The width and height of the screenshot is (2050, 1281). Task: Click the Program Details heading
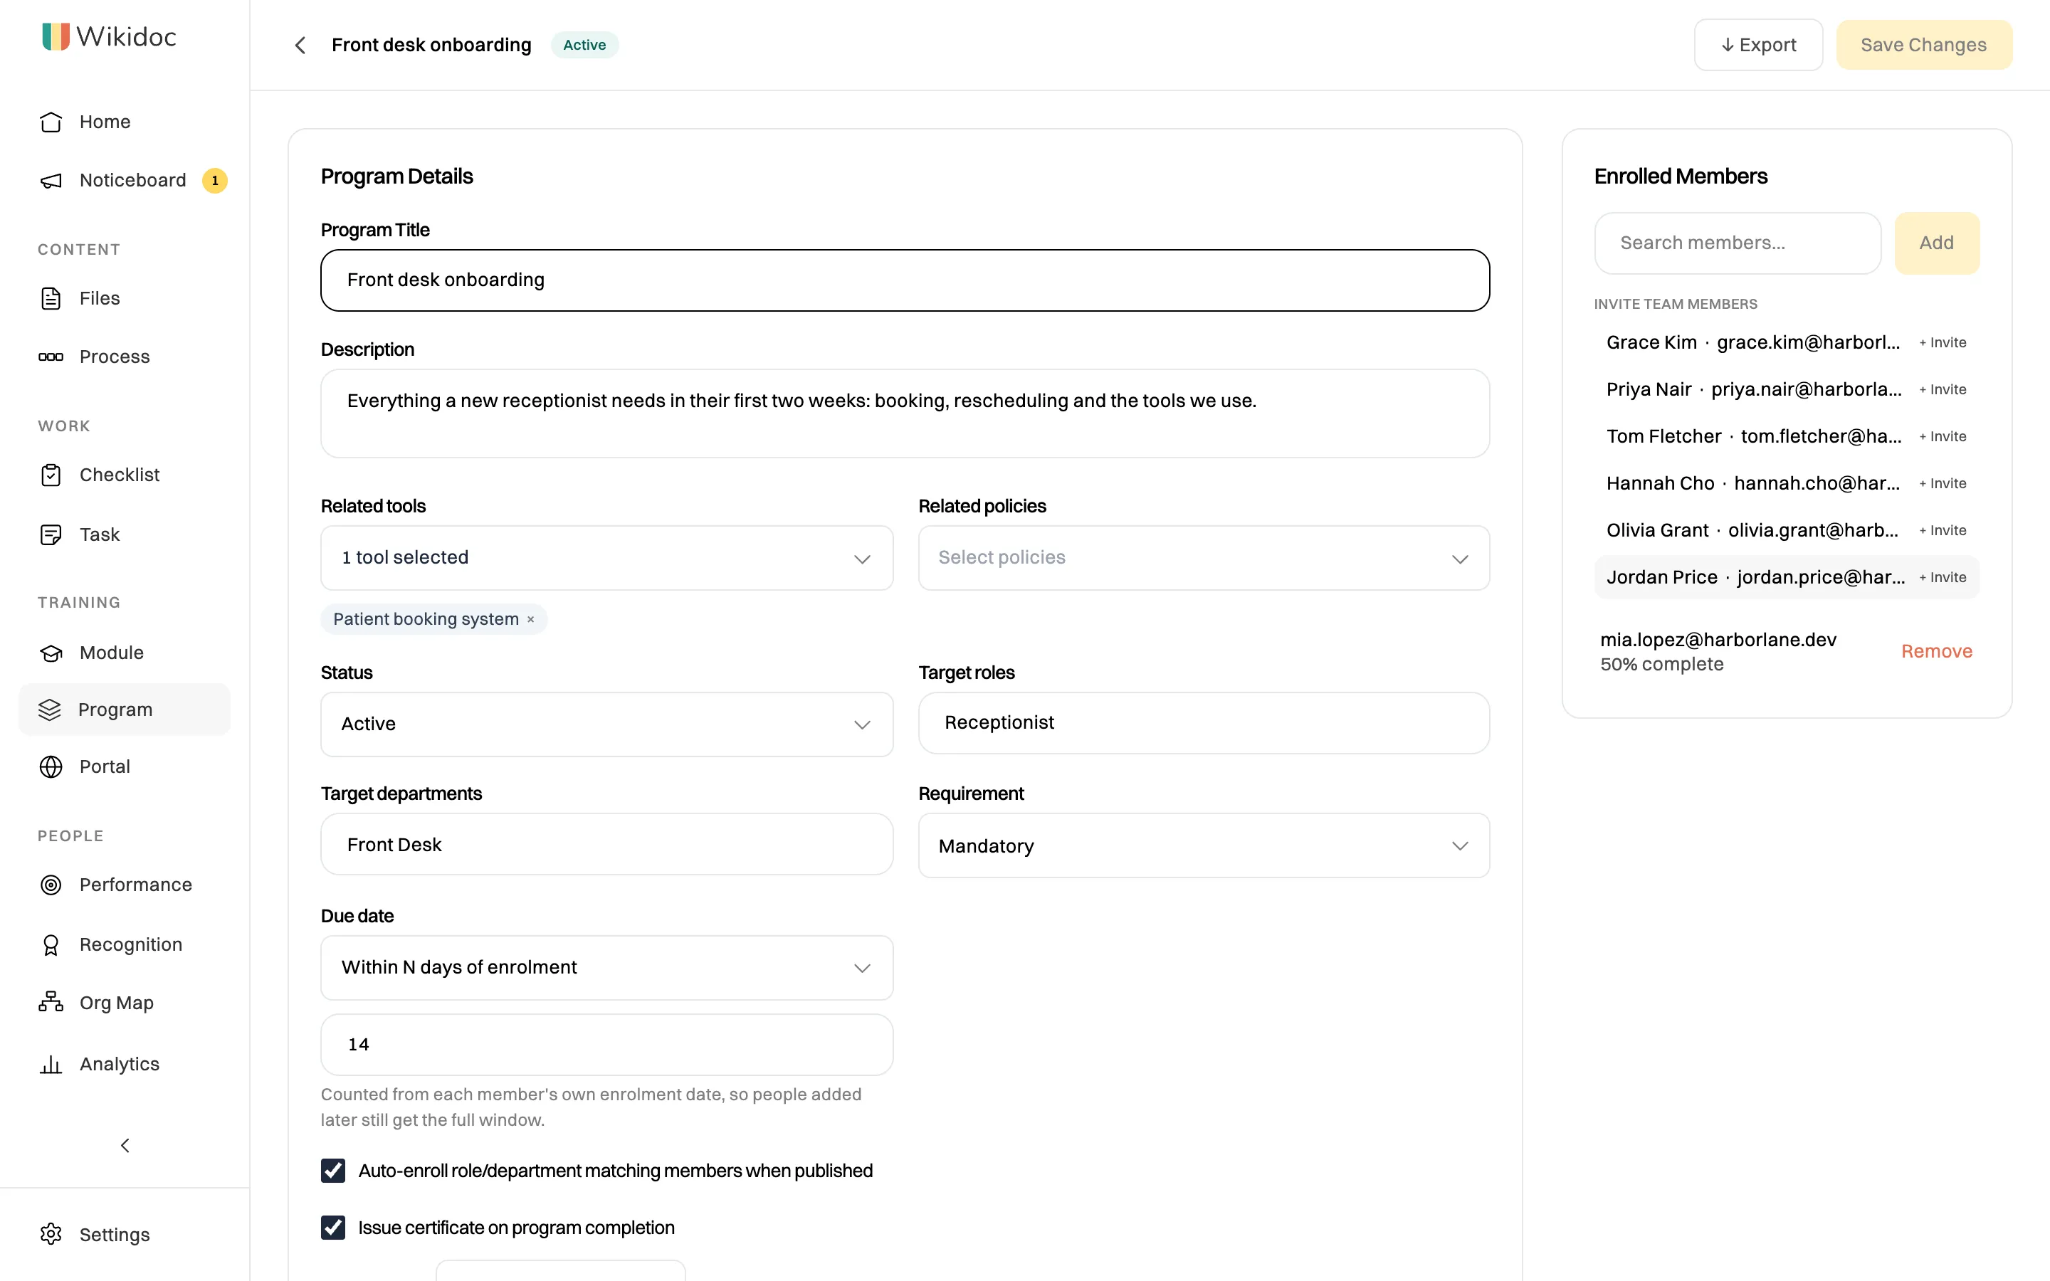396,176
